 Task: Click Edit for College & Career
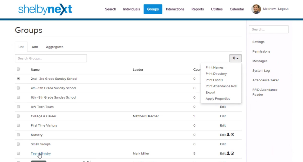click(x=223, y=116)
